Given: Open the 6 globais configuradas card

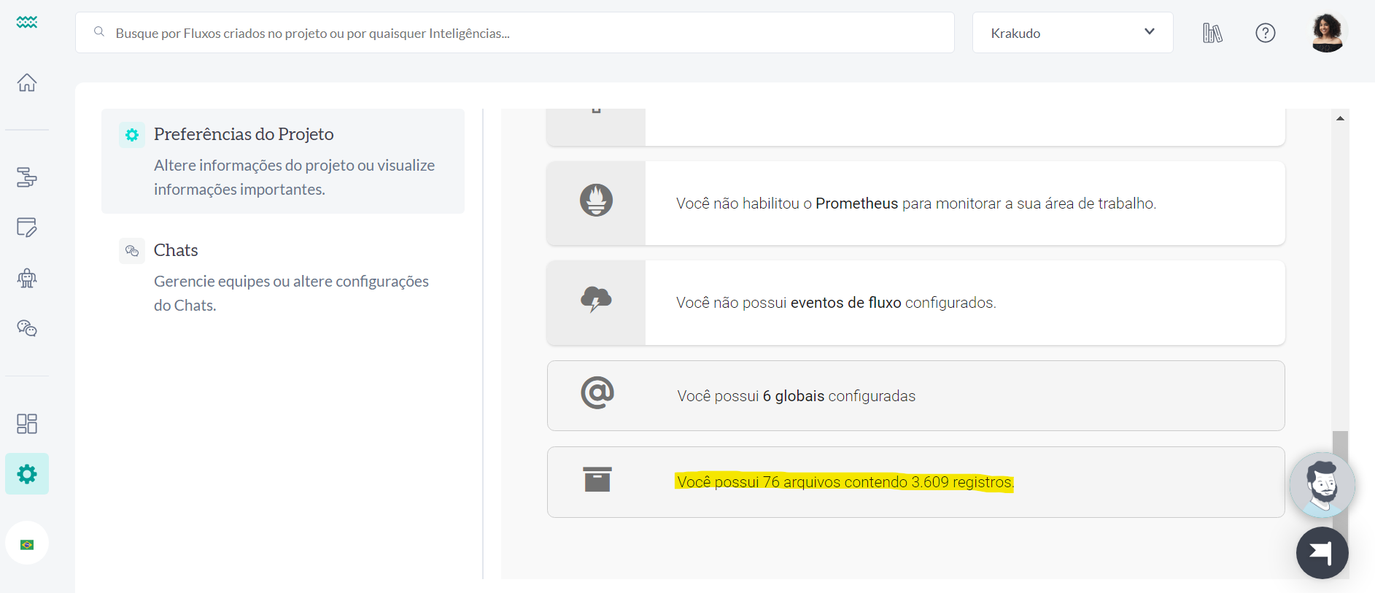Looking at the screenshot, I should (x=915, y=396).
